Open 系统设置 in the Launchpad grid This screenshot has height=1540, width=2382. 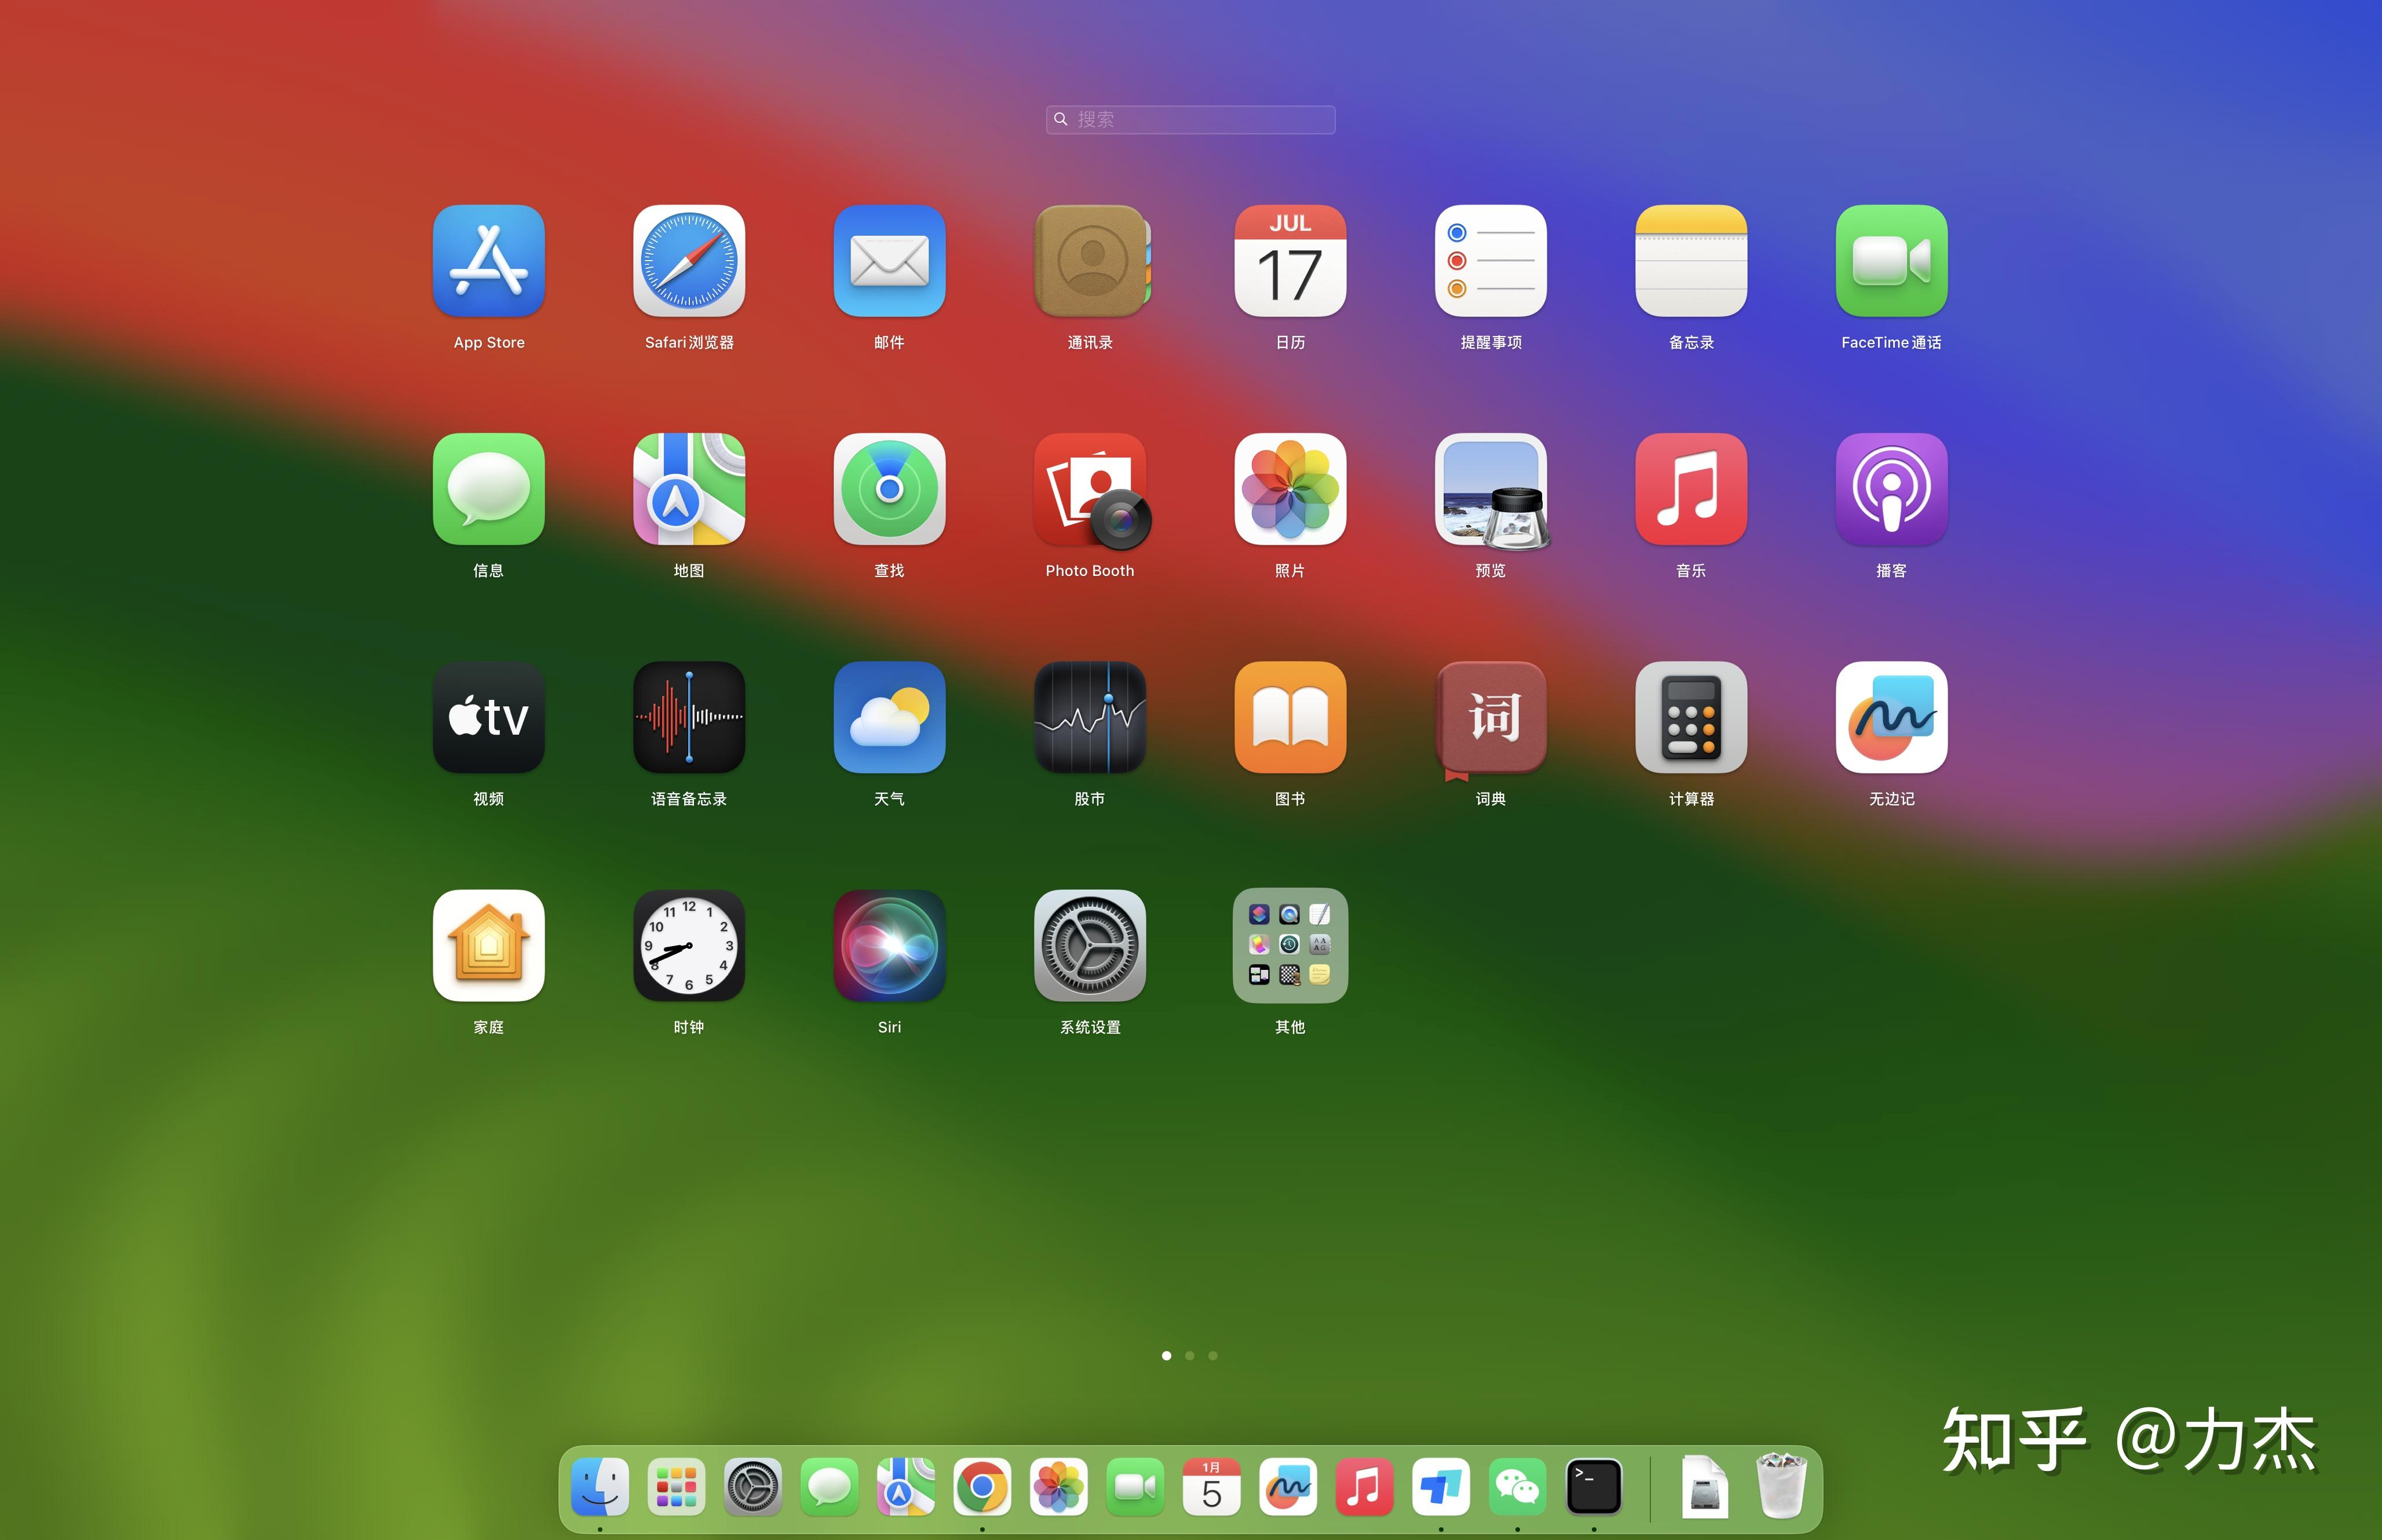pyautogui.click(x=1091, y=945)
